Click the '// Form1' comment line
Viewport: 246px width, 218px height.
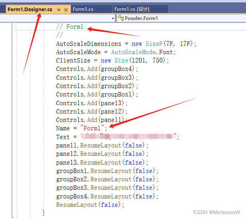tap(70, 27)
